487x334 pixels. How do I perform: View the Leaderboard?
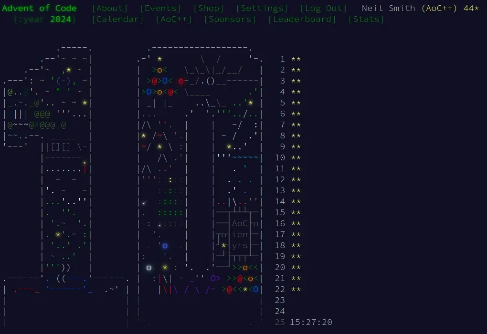tap(302, 19)
